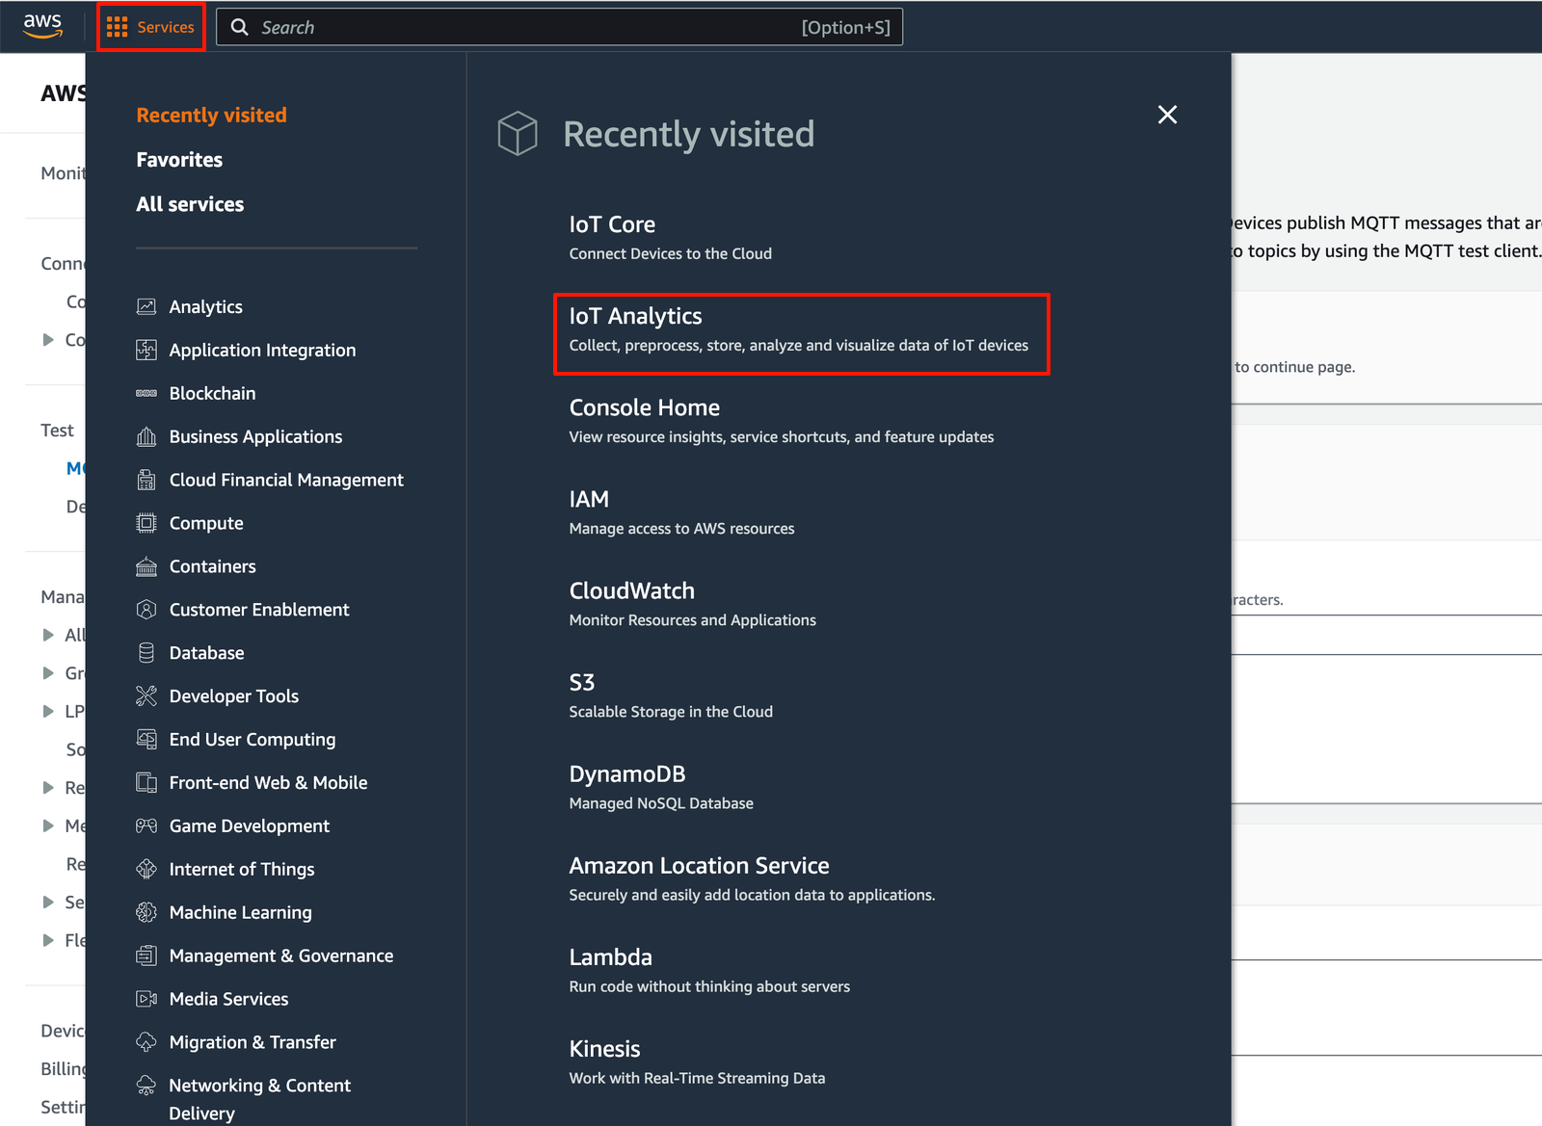Click the Blockchain category icon

point(146,393)
